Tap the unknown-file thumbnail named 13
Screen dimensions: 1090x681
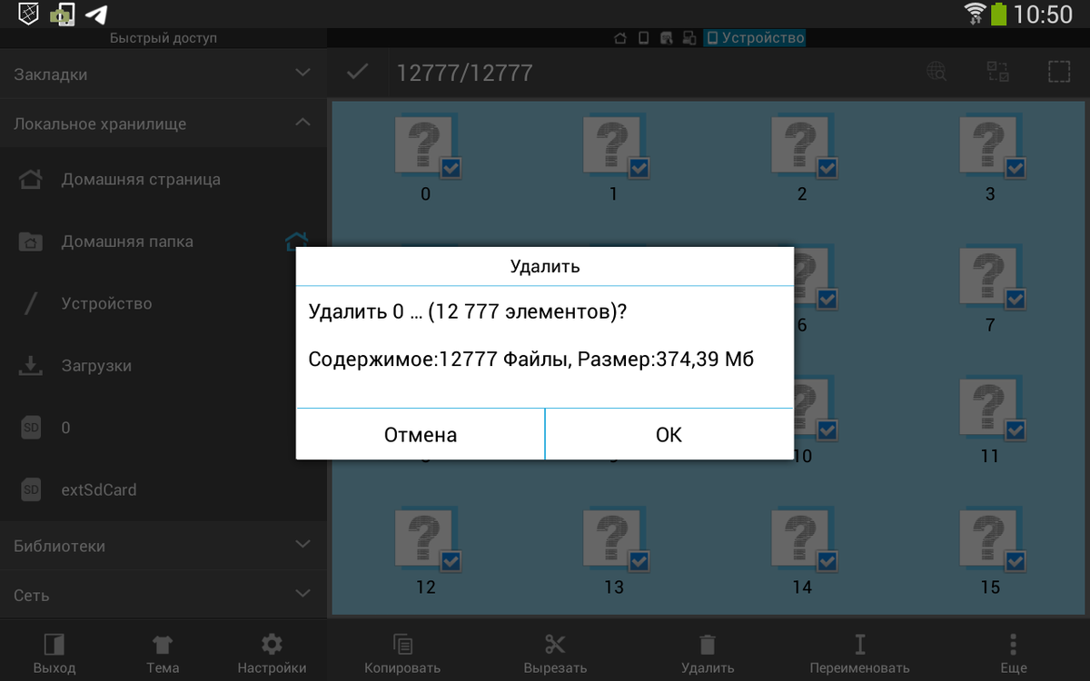coord(613,538)
